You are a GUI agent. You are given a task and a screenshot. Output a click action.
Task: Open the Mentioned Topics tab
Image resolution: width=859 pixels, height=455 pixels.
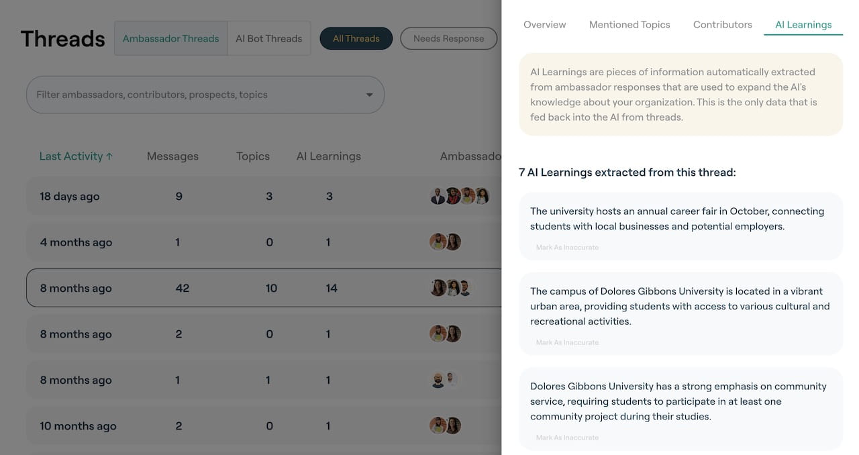click(x=629, y=25)
